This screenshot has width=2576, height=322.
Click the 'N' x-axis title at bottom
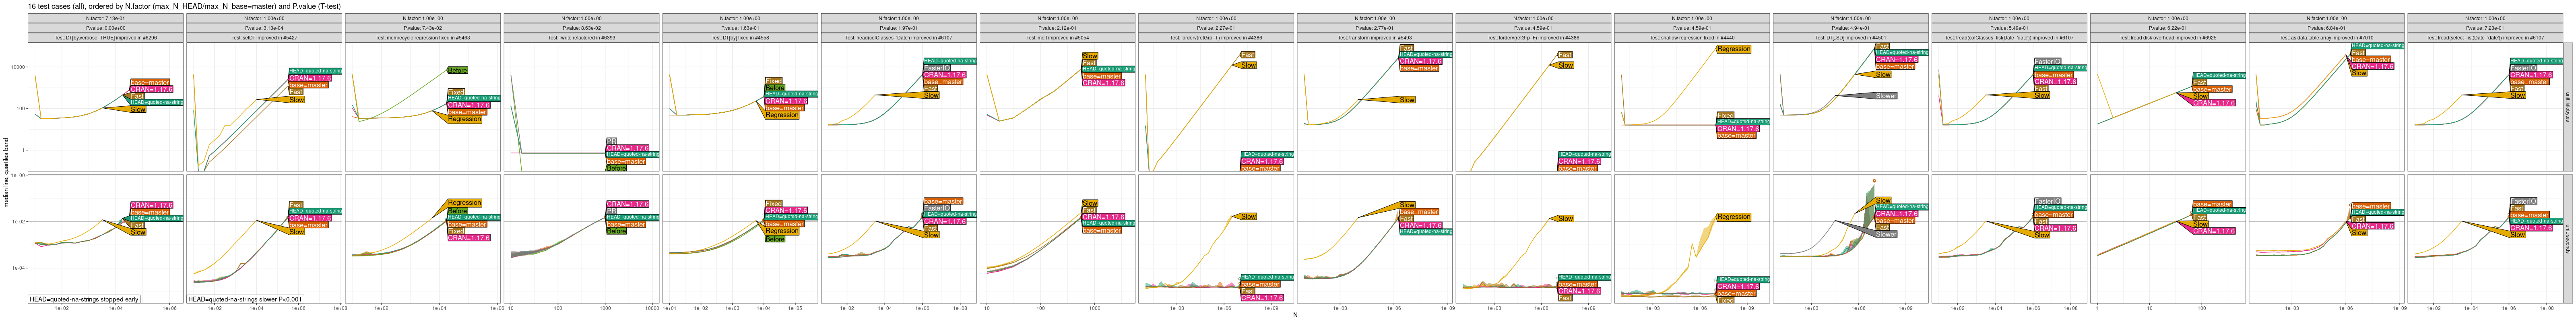pos(1295,316)
